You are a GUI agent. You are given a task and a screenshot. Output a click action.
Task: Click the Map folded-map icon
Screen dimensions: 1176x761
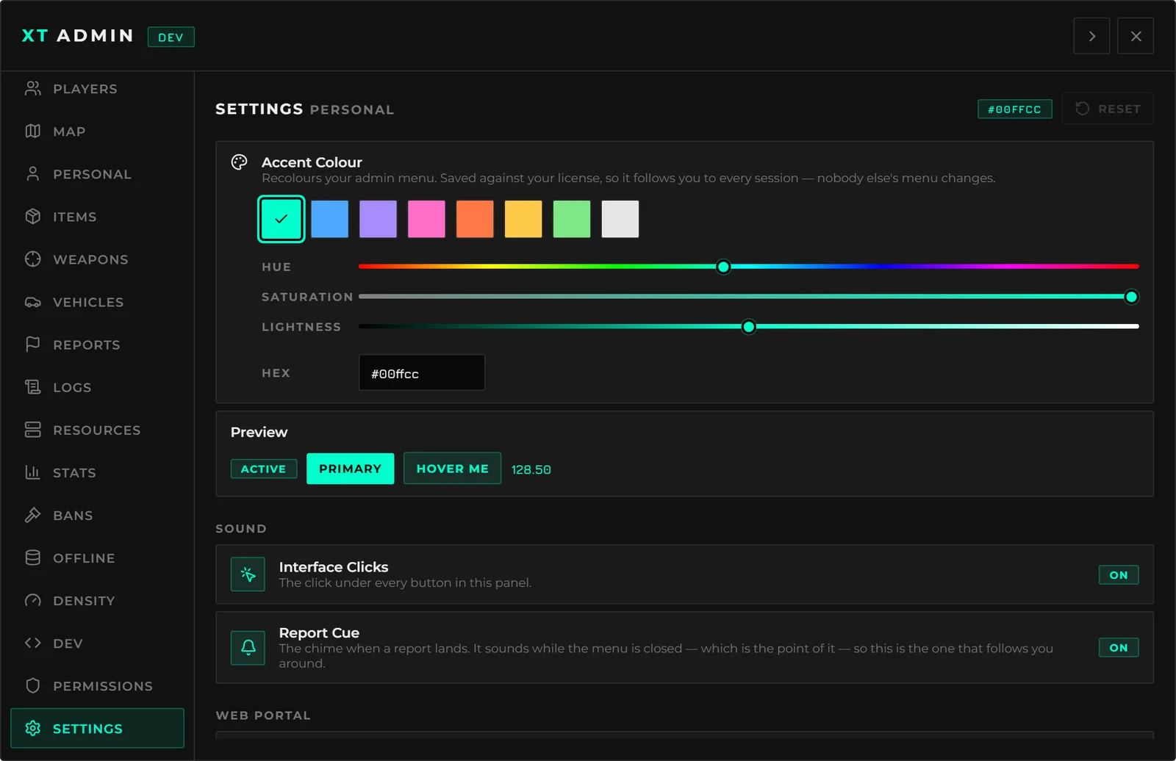click(33, 131)
